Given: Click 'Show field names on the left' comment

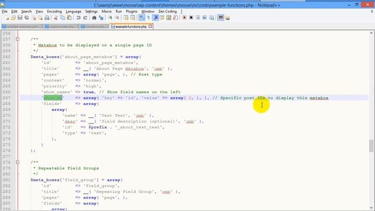Looking at the screenshot, I should (x=144, y=92).
